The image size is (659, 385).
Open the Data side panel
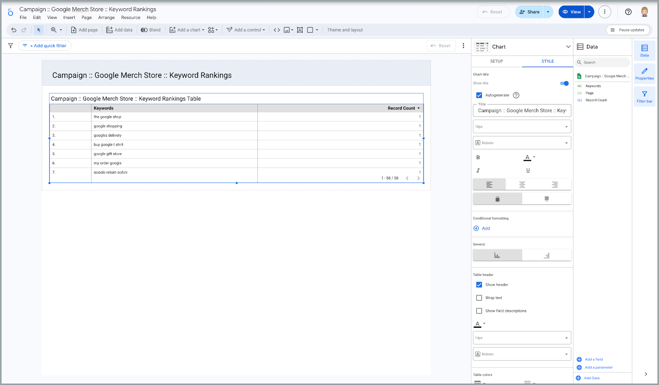645,51
